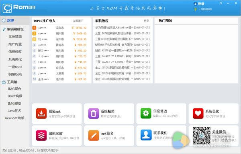Open IMG提取 tool in sidebar
This screenshot has width=241, height=154.
click(x=14, y=104)
